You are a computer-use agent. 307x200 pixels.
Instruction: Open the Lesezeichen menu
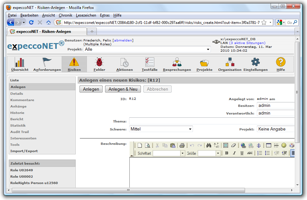click(x=86, y=15)
